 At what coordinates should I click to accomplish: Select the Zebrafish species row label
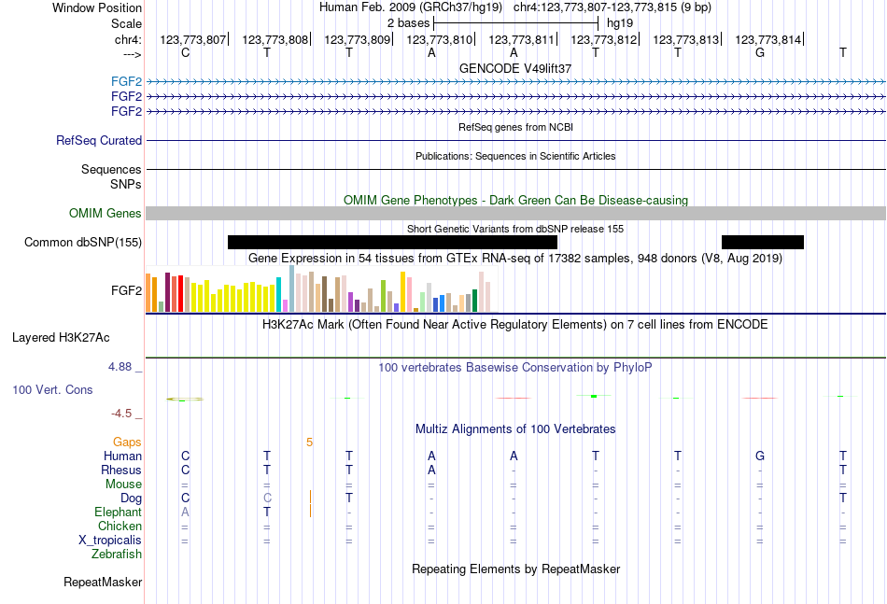click(117, 555)
